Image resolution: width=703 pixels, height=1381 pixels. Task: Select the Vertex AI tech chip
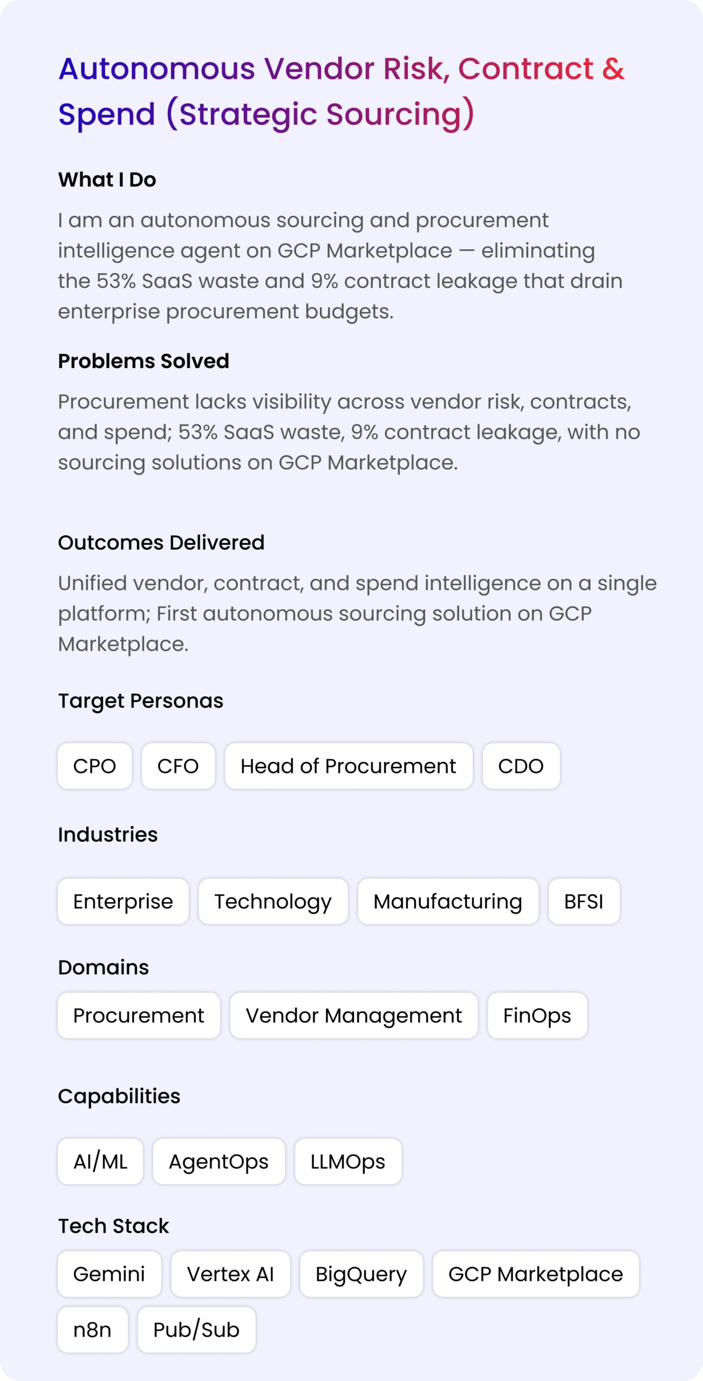[230, 1274]
